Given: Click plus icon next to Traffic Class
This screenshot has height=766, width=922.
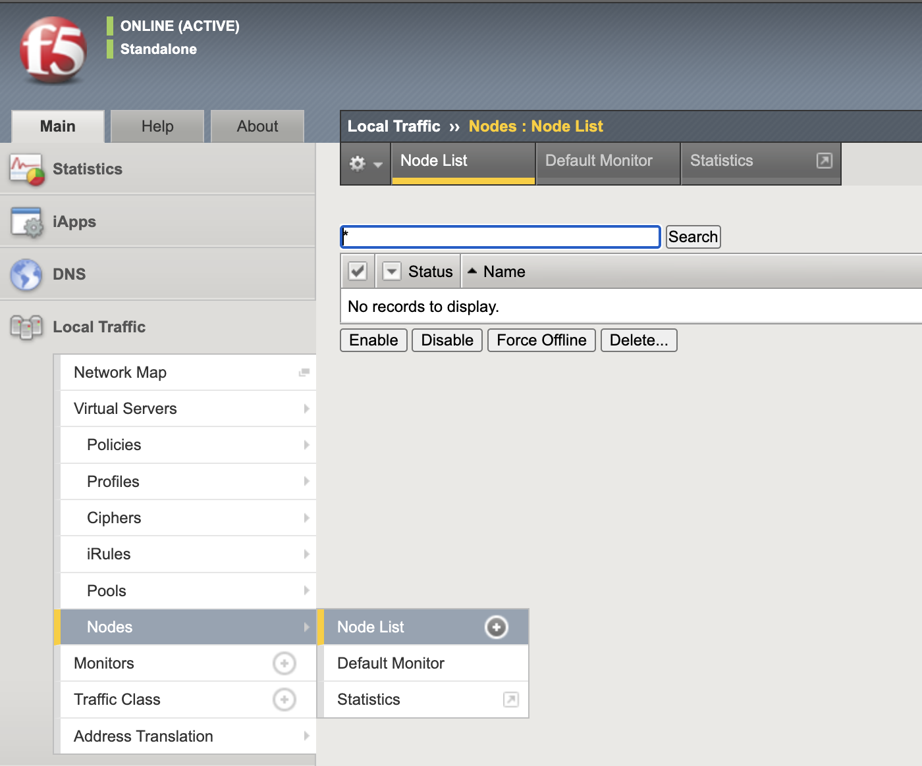Looking at the screenshot, I should coord(284,700).
